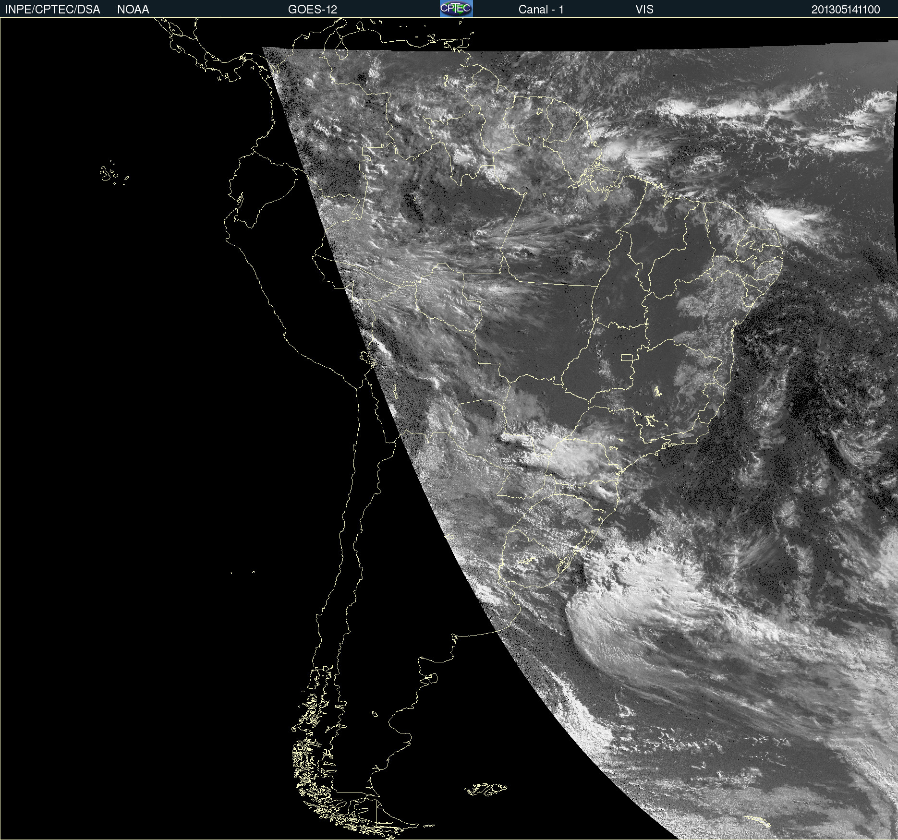Click the CPTEC logo in header
Image resolution: width=898 pixels, height=840 pixels.
tap(456, 9)
